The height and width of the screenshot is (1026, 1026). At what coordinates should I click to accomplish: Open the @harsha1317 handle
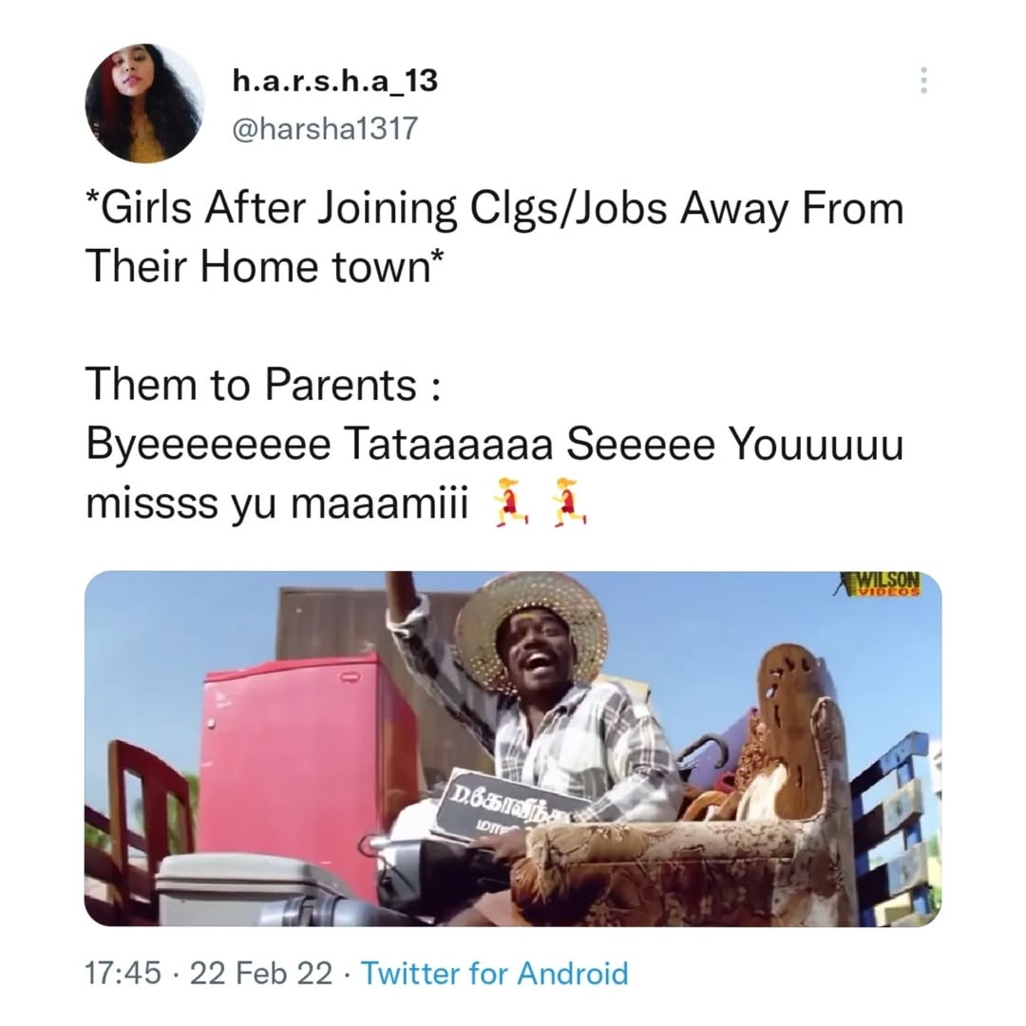[x=324, y=128]
